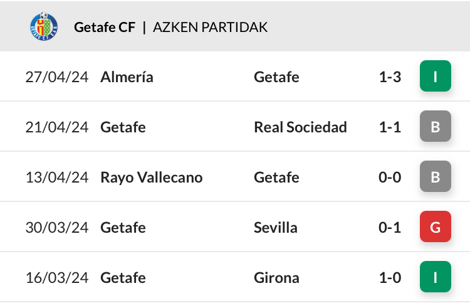The height and width of the screenshot is (303, 470).
Task: Click the green I badge for Almería match
Action: tap(436, 76)
